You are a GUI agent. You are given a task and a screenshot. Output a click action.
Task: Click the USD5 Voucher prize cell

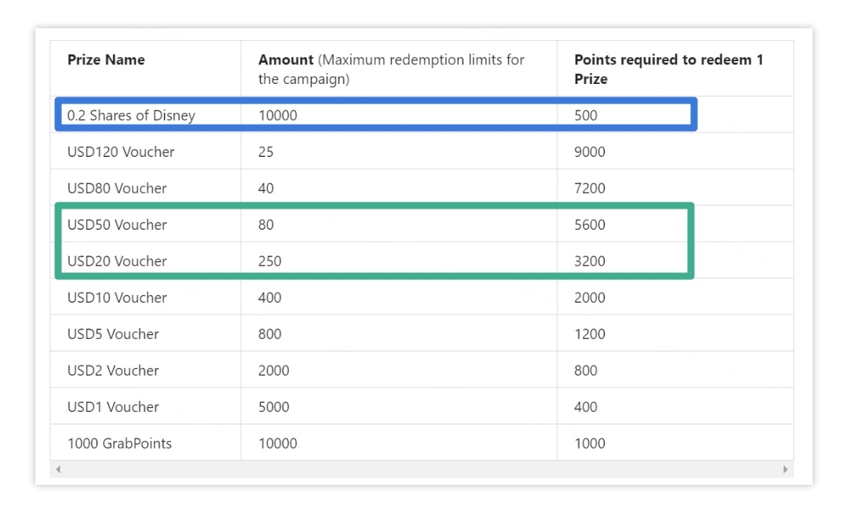(x=113, y=334)
